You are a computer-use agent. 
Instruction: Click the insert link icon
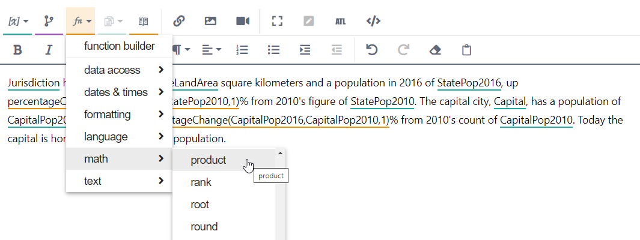178,21
